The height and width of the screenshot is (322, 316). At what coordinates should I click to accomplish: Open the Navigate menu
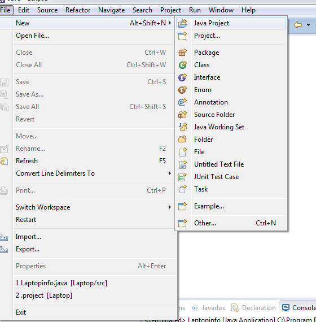click(x=111, y=10)
